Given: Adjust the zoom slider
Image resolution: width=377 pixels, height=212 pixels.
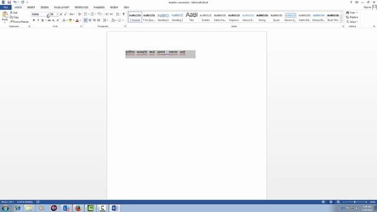Looking at the screenshot, I should 355,202.
